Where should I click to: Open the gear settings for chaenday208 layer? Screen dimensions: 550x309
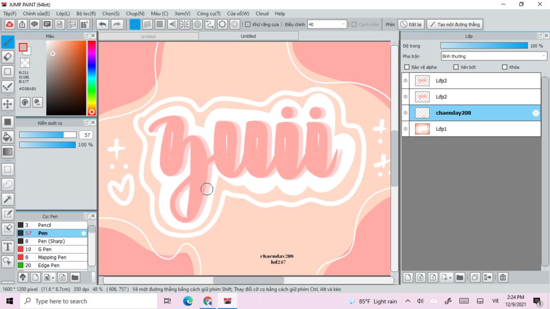click(x=535, y=113)
